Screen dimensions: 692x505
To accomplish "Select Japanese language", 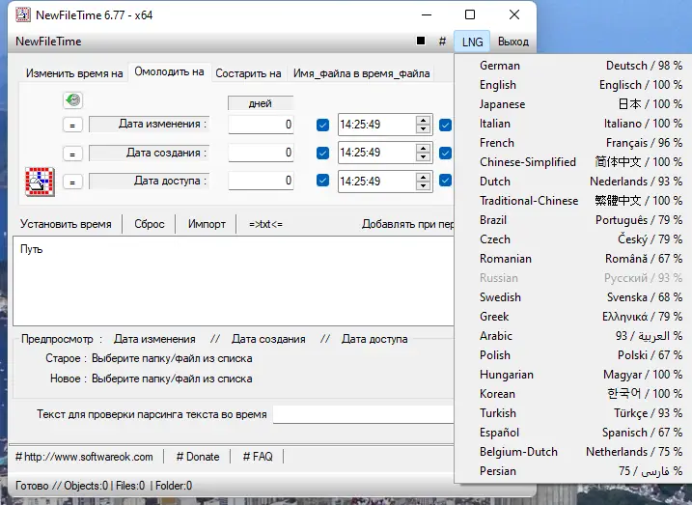I will pos(573,104).
